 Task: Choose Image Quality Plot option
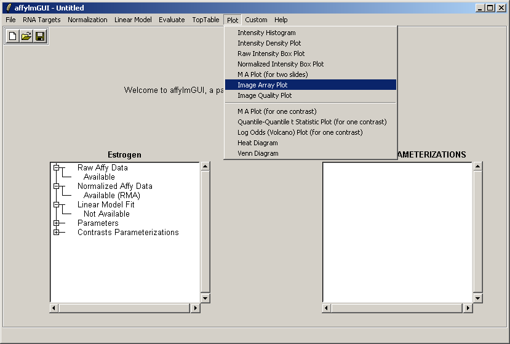[x=265, y=95]
